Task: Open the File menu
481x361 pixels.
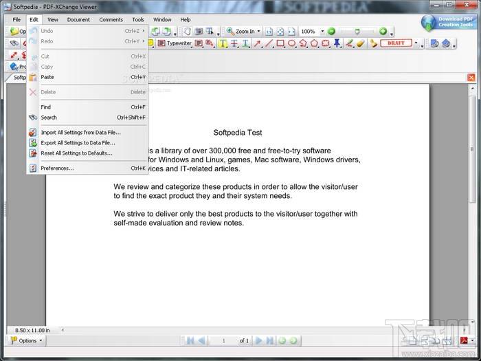Action: (16, 20)
